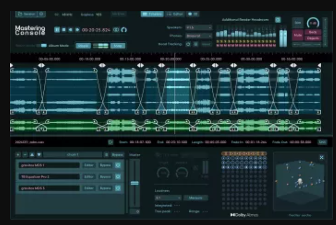Screen dimensions: 336x225
Task: Open the chain menu icon beside Bypass
Action: tap(106, 155)
